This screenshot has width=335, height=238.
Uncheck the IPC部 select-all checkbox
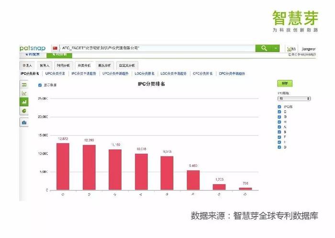(x=279, y=106)
